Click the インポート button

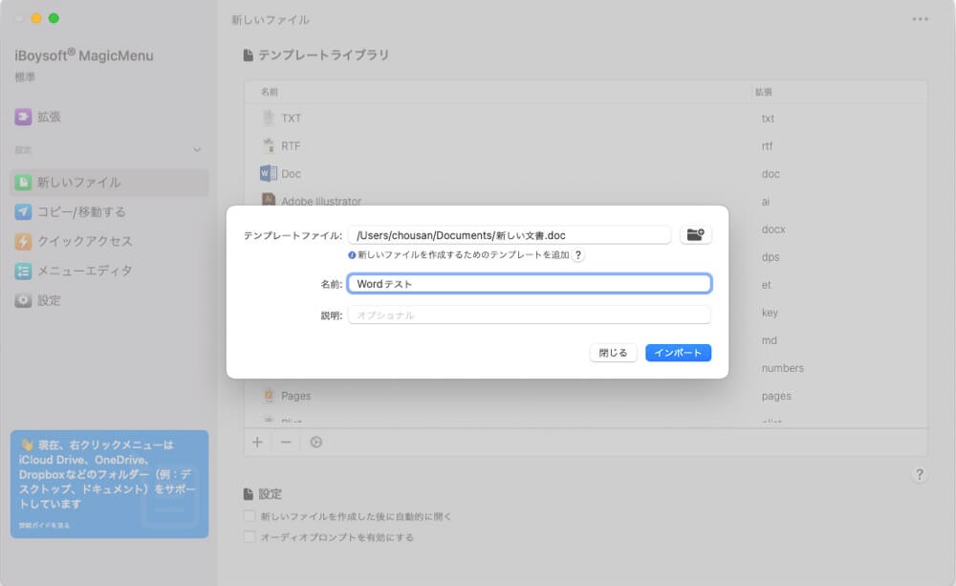coord(678,353)
